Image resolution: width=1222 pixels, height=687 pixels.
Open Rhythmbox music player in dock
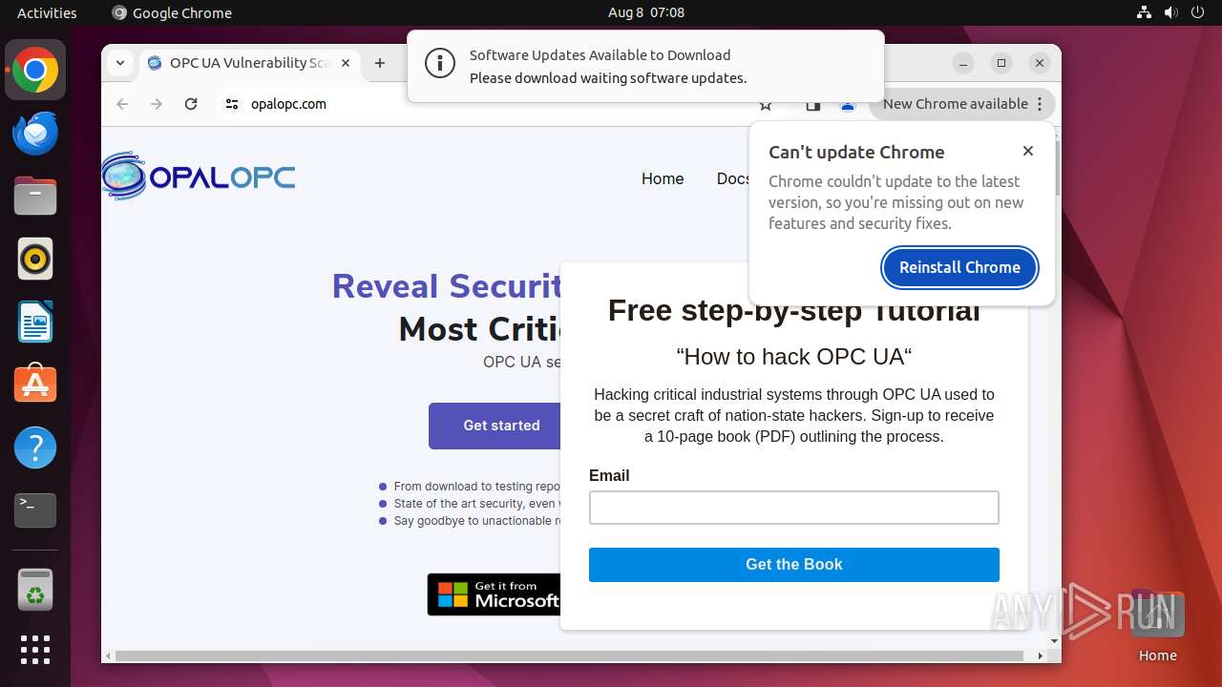click(35, 259)
